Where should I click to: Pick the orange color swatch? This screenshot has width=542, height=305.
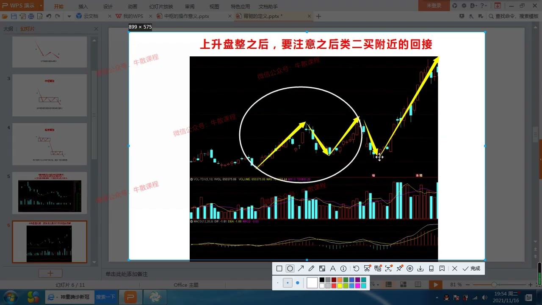tap(340, 280)
